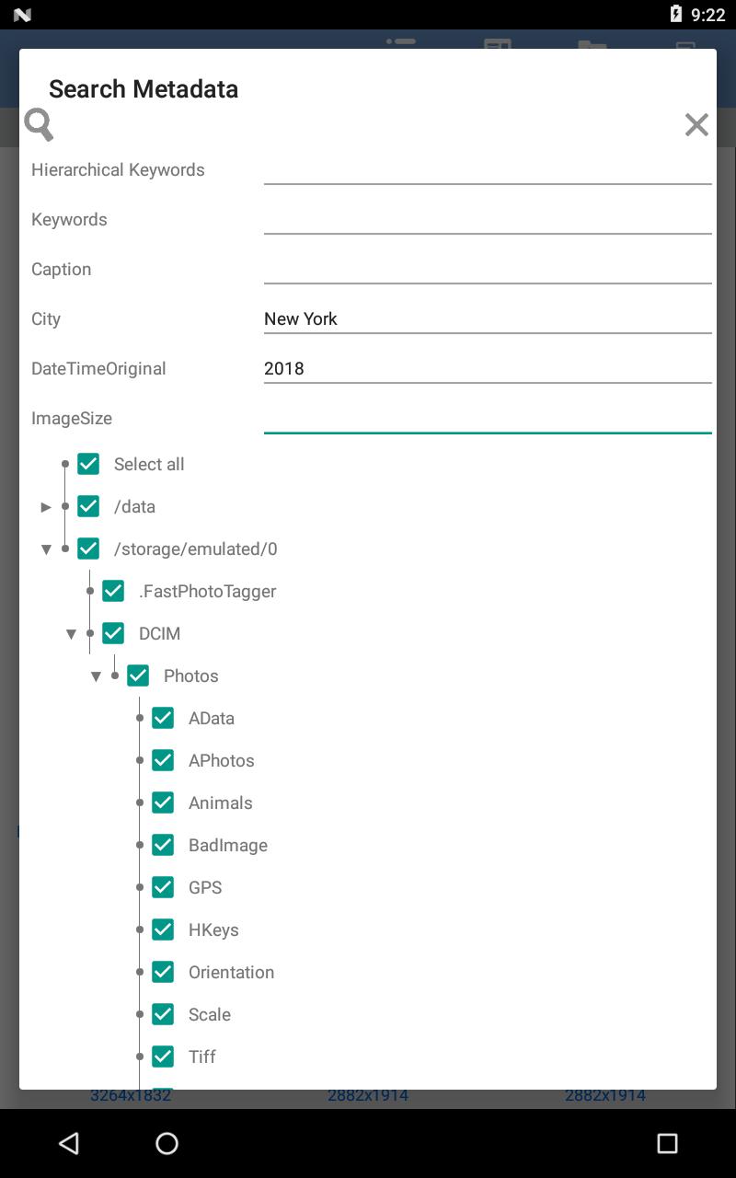736x1178 pixels.
Task: Select the Orientation folder label
Action: [x=231, y=972]
